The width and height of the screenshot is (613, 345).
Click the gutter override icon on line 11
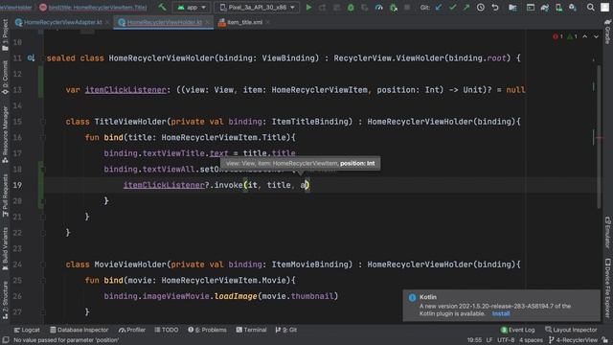(x=32, y=58)
